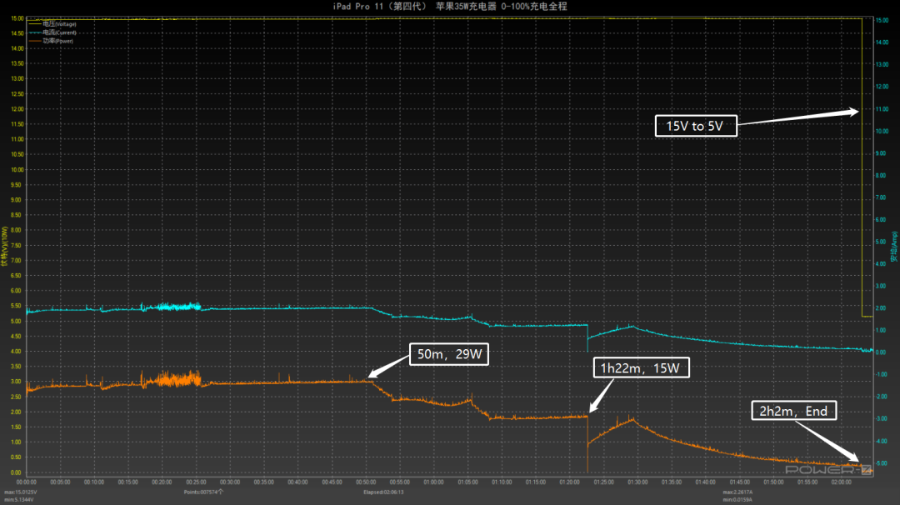Screen dimensions: 900x505
Task: Click the -5.00 label on right Amp axis
Action: 882,463
